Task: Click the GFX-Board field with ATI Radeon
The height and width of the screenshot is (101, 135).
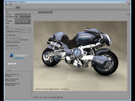Action: [23, 21]
